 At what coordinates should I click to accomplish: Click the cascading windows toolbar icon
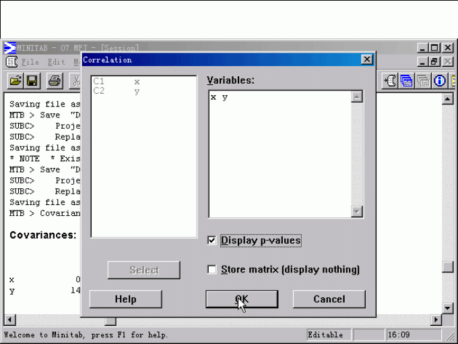pos(407,81)
